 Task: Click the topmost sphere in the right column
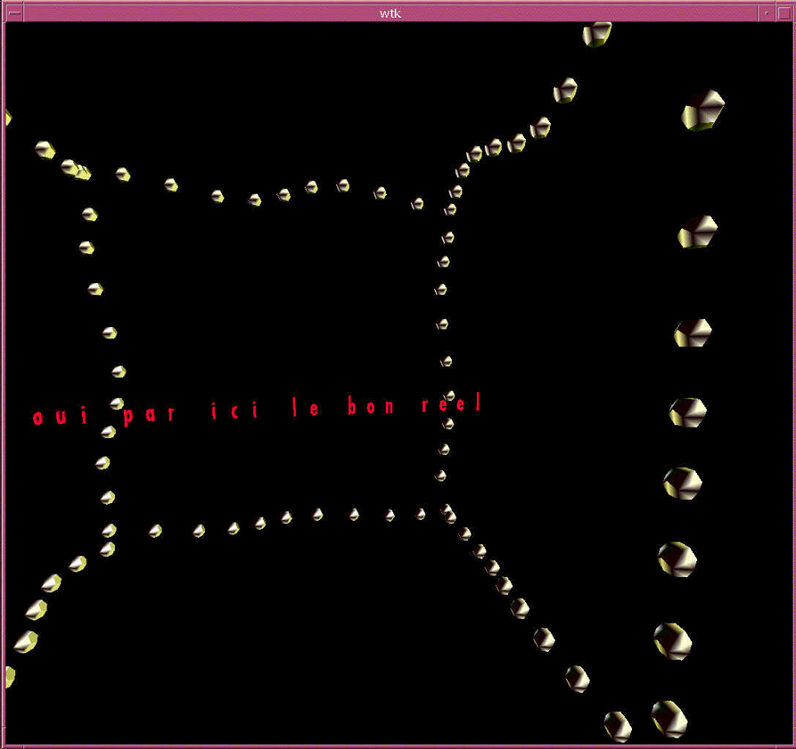pyautogui.click(x=703, y=110)
